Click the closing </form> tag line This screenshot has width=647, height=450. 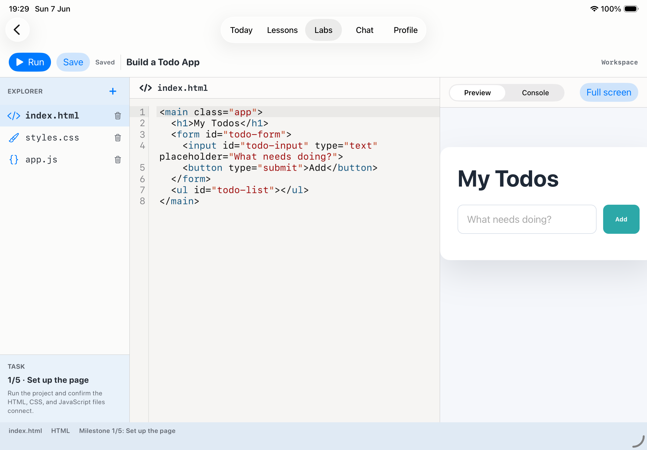coord(191,179)
